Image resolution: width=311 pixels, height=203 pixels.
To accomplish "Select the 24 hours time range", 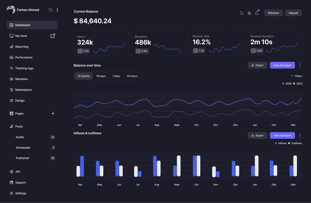I will click(132, 76).
